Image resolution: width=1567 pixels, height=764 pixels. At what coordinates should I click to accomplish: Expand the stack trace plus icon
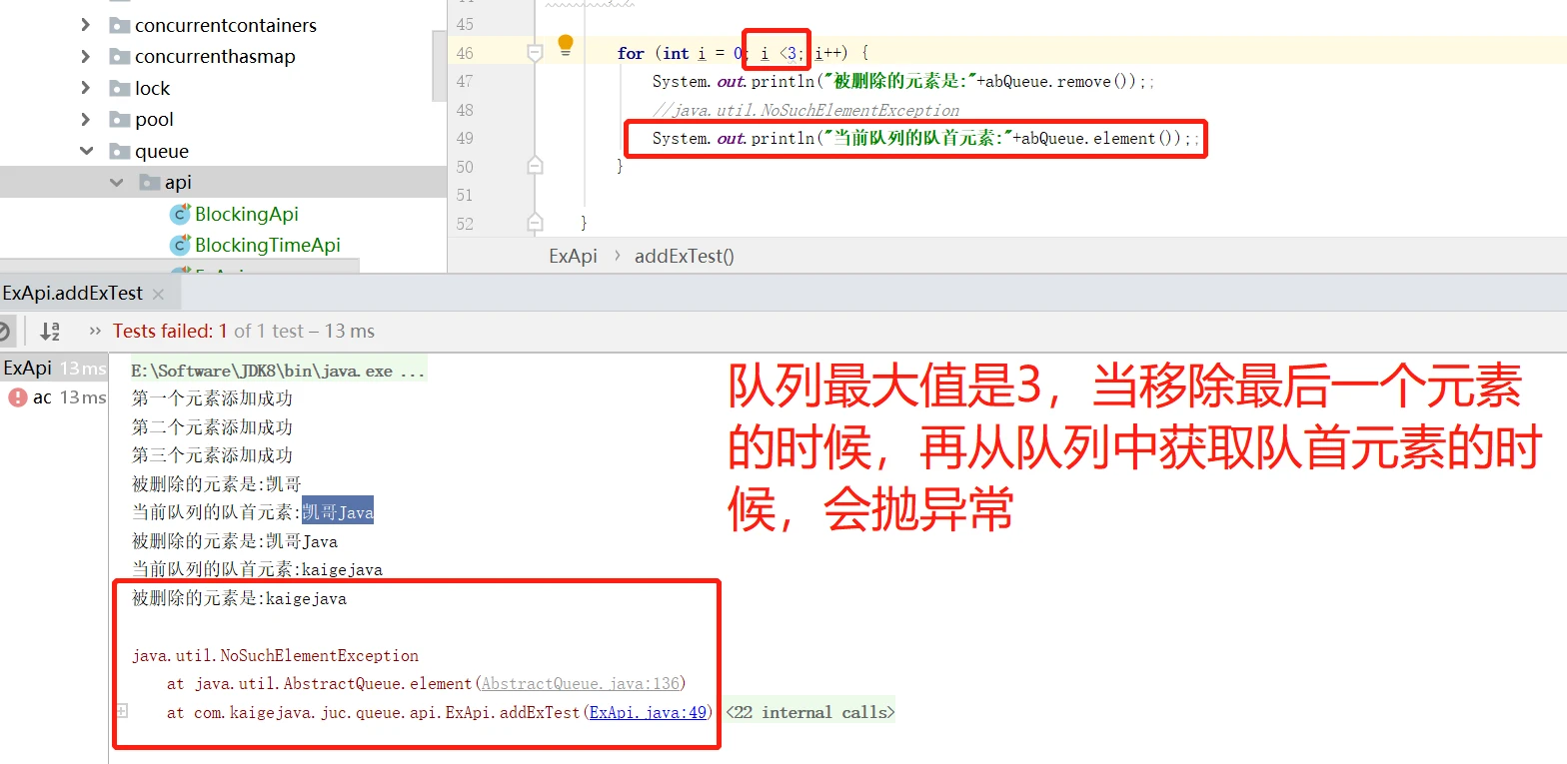(122, 712)
